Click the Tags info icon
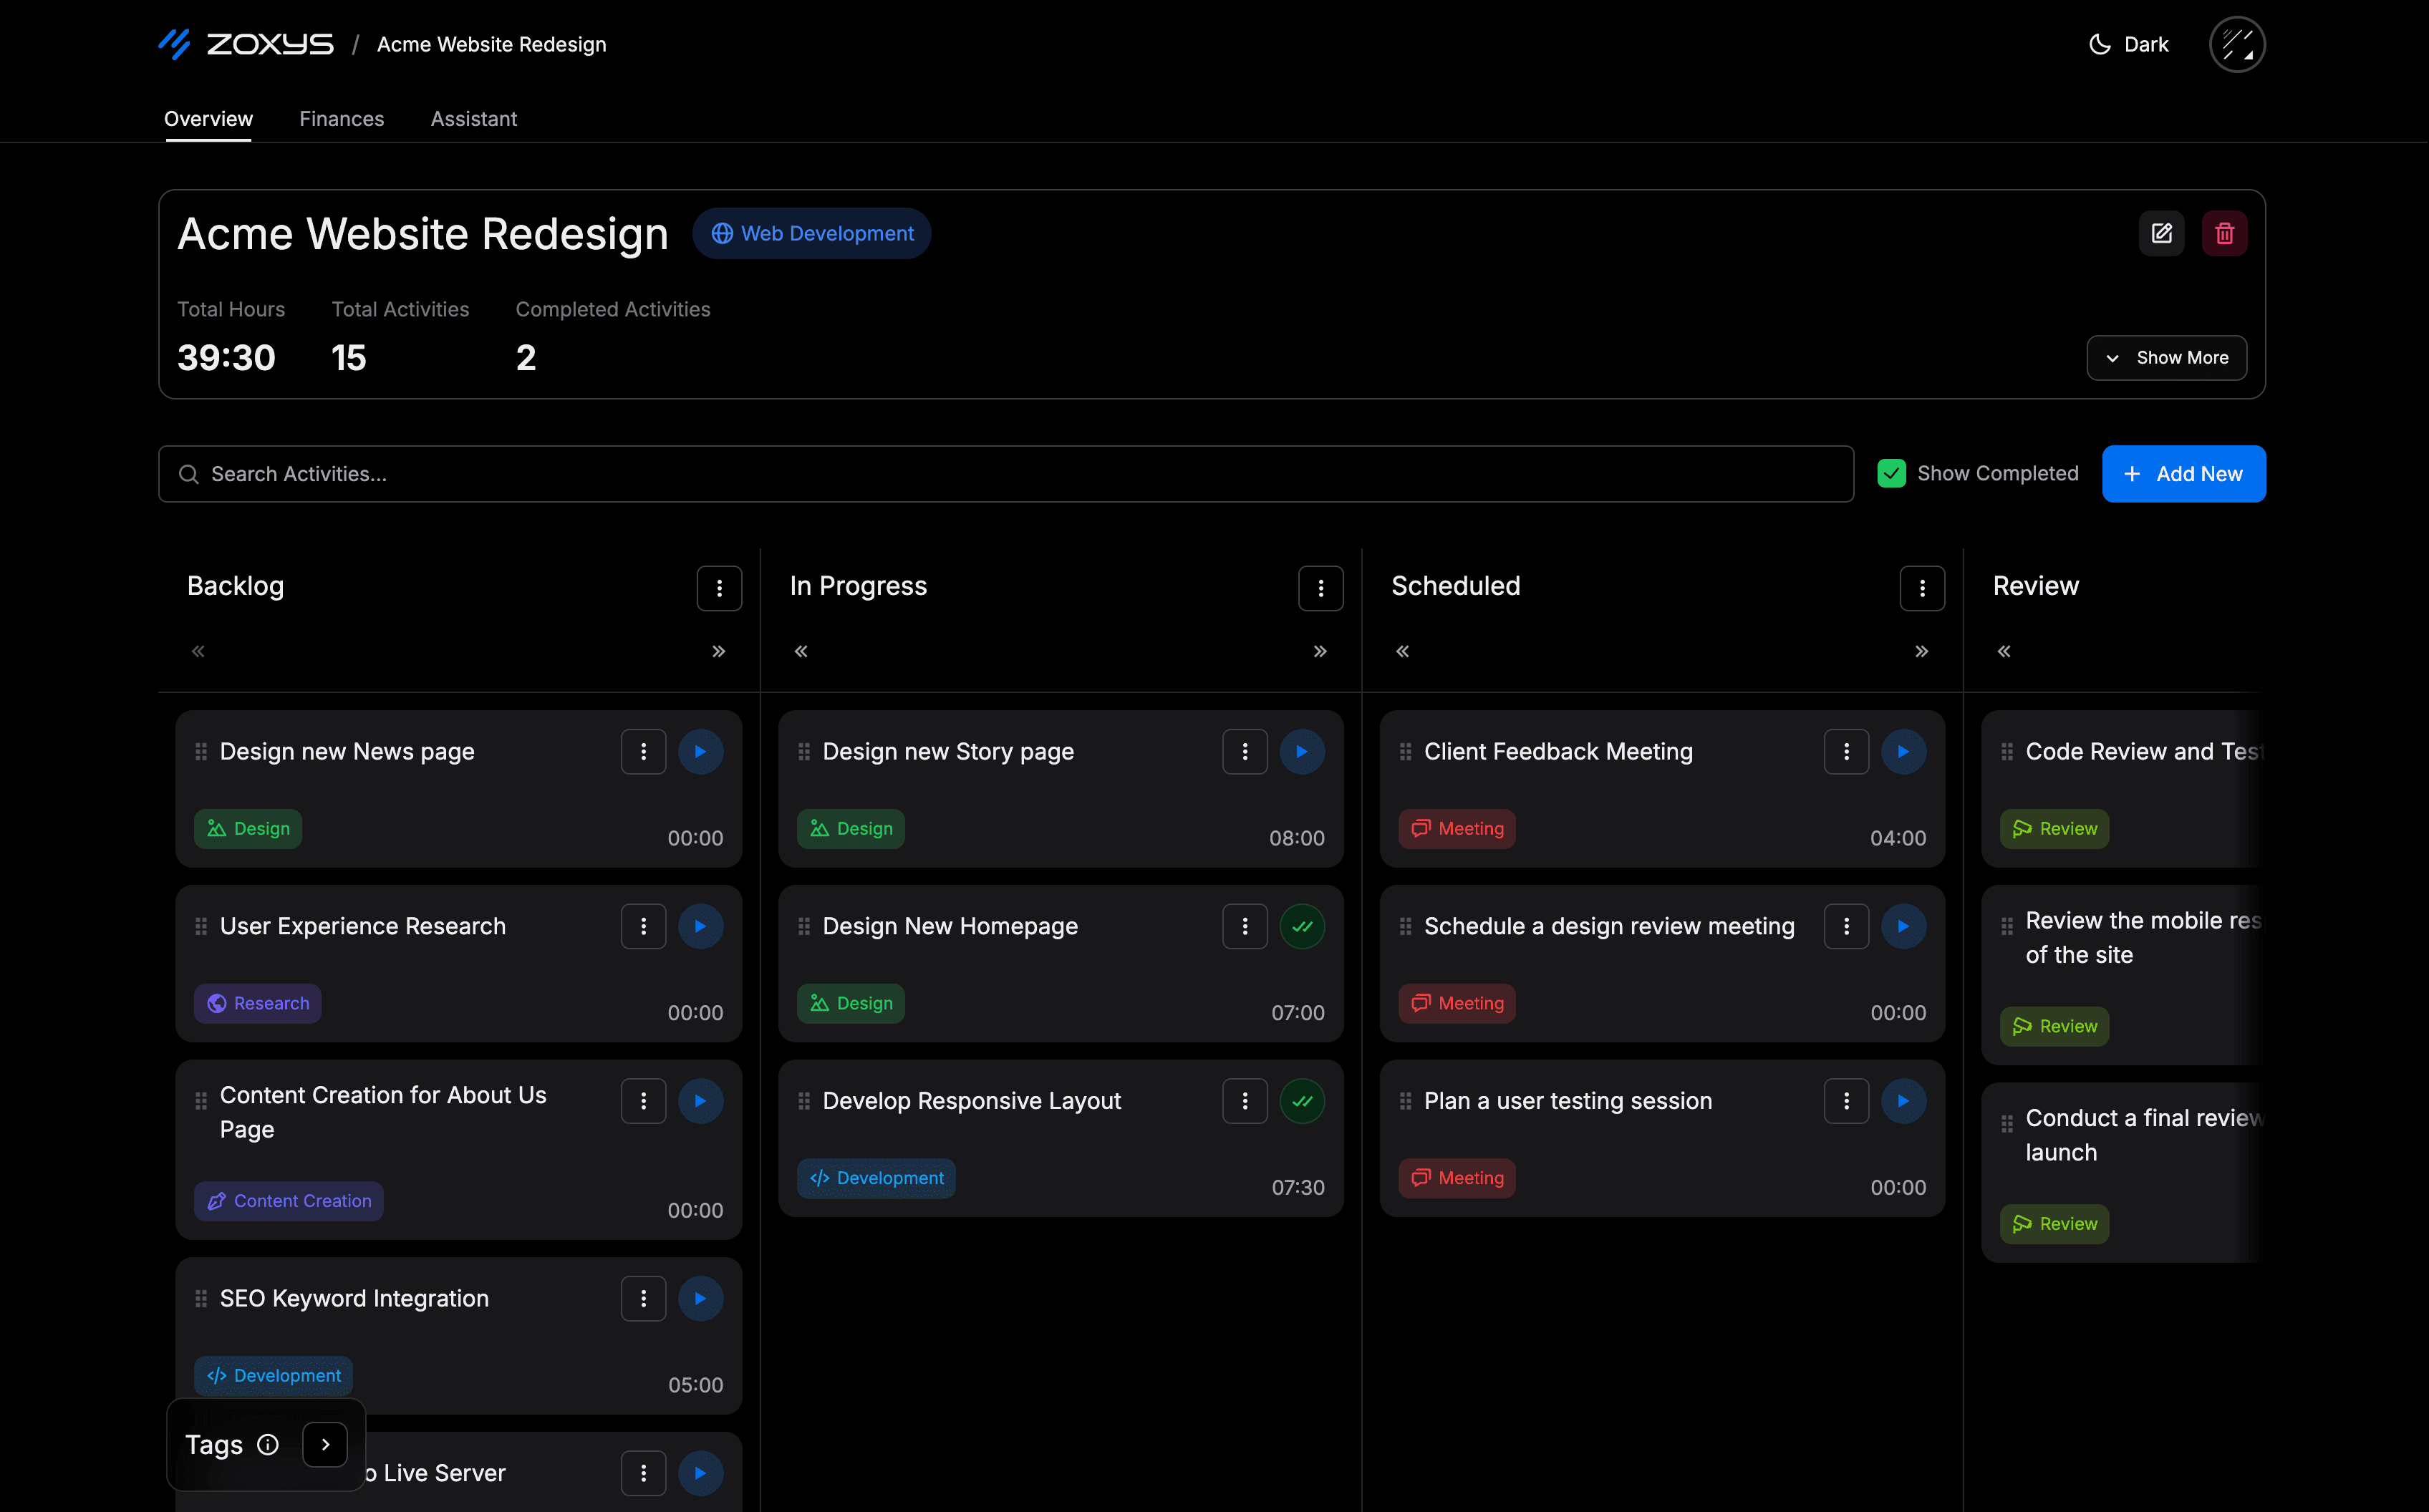 click(267, 1444)
